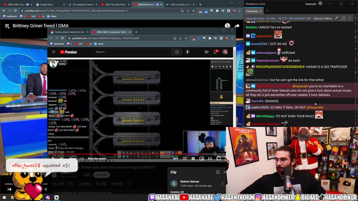Add a new split beside the chat

(356, 18)
